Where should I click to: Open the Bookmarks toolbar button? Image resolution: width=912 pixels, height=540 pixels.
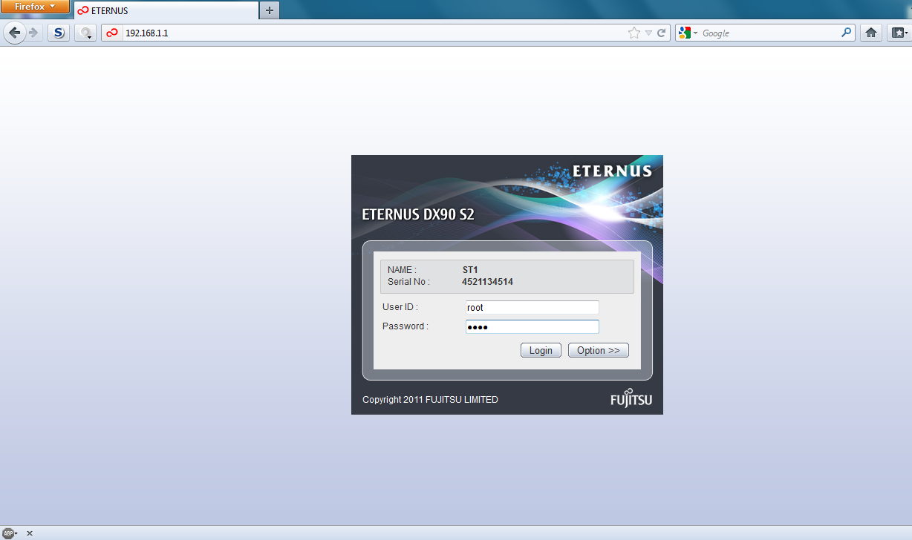tap(899, 33)
